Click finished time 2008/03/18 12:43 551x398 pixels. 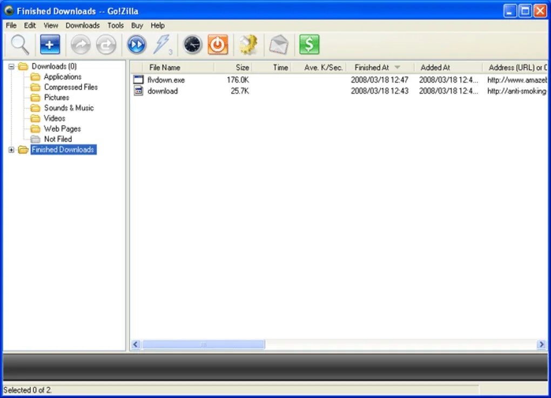pos(380,91)
